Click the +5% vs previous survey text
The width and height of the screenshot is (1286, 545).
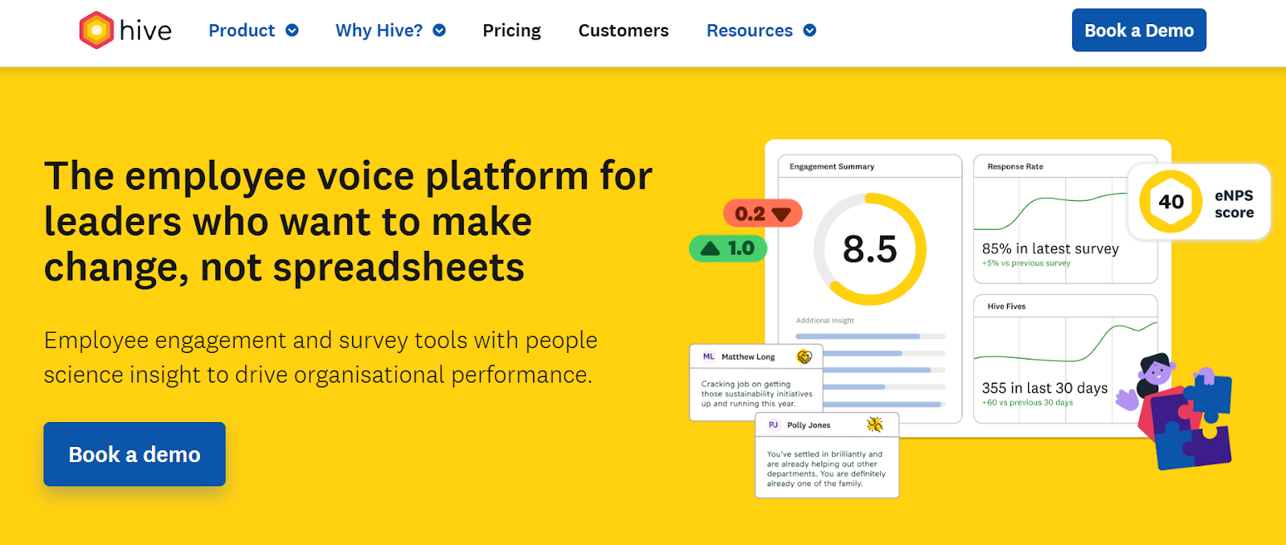[1026, 263]
